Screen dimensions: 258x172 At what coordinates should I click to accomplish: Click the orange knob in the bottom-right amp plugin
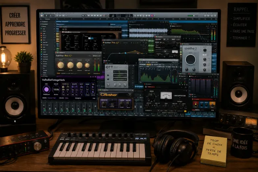tap(212, 104)
